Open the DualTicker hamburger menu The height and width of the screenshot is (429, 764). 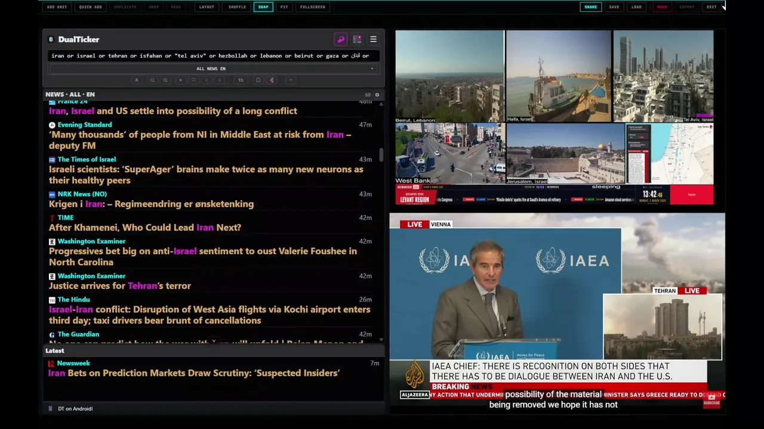tap(373, 39)
